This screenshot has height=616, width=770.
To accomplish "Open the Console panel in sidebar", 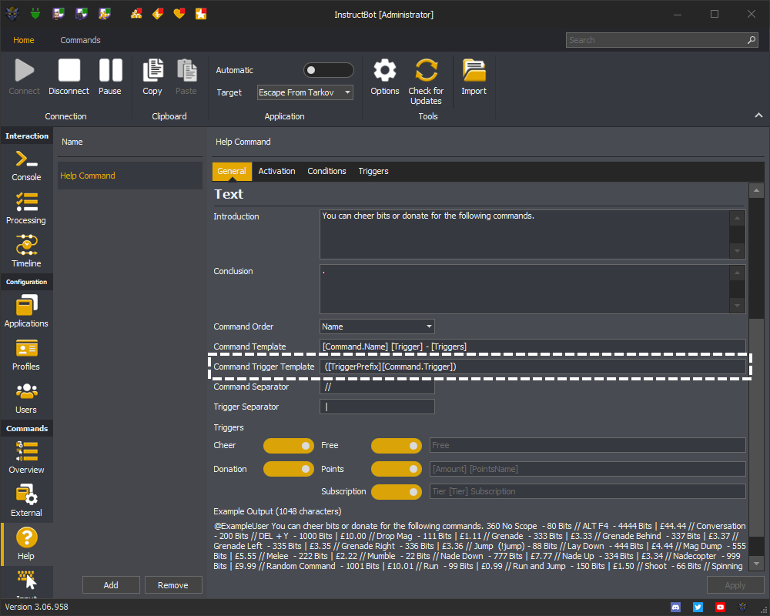I will pyautogui.click(x=26, y=166).
